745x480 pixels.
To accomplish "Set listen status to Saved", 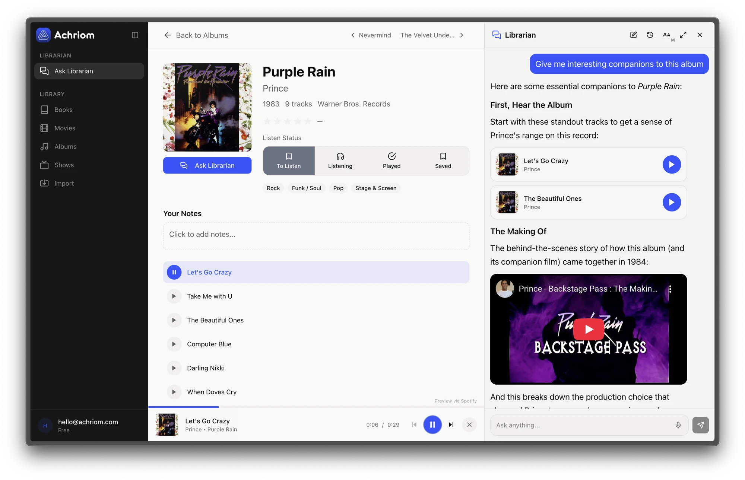I will (443, 161).
